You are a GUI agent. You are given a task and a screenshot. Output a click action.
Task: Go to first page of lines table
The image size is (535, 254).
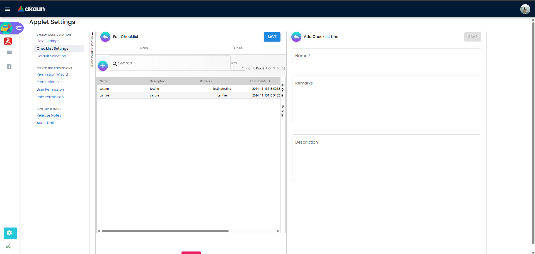(x=248, y=68)
